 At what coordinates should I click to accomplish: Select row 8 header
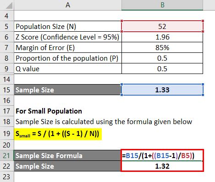(7, 58)
